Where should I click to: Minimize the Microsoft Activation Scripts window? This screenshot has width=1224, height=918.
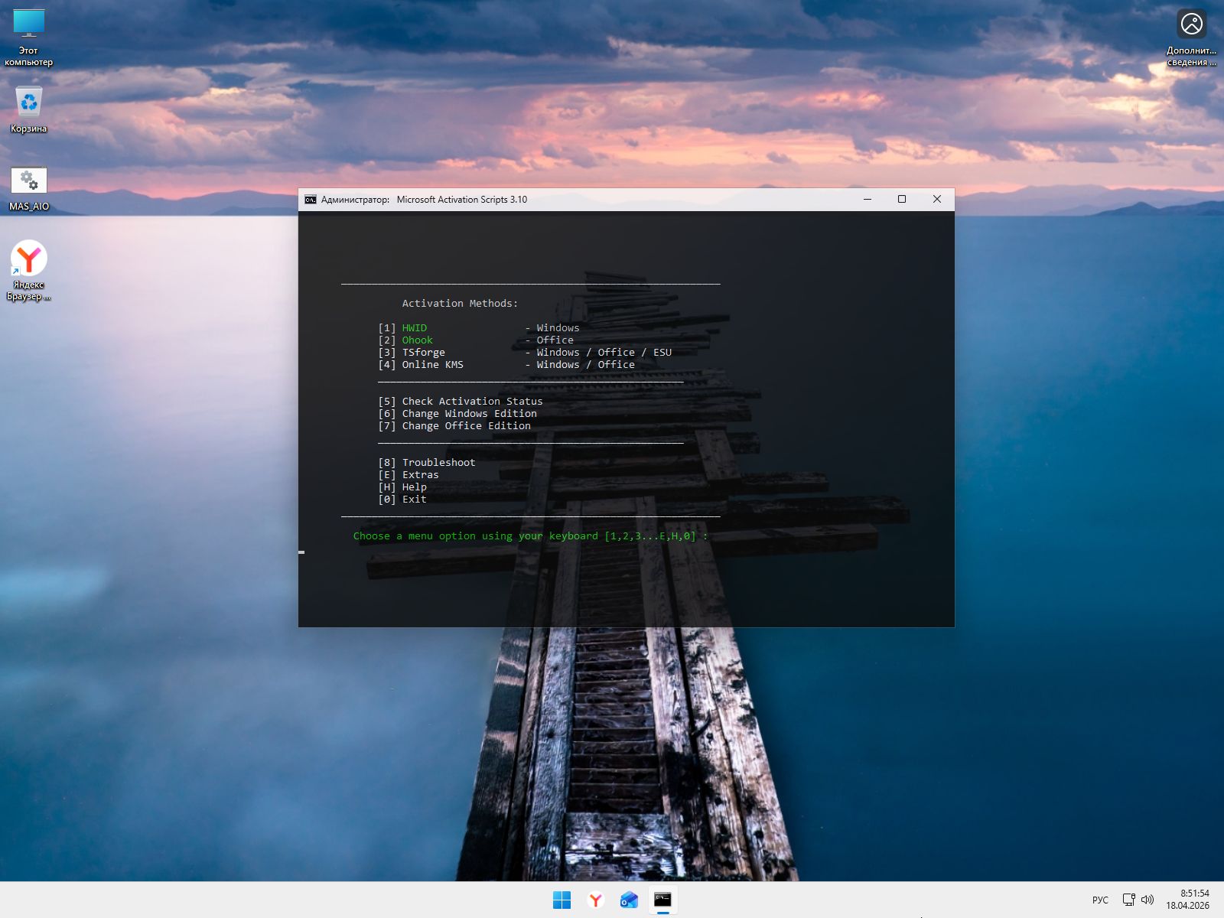click(x=868, y=200)
